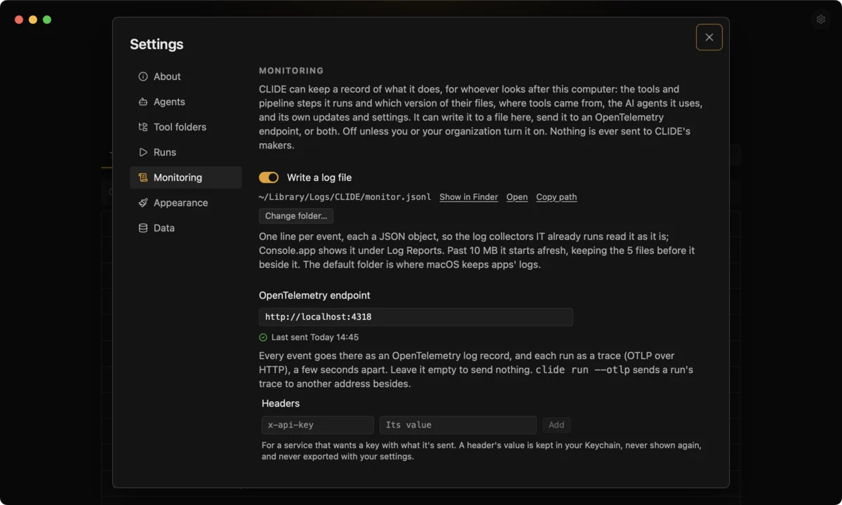Click the Open log file link

point(517,197)
